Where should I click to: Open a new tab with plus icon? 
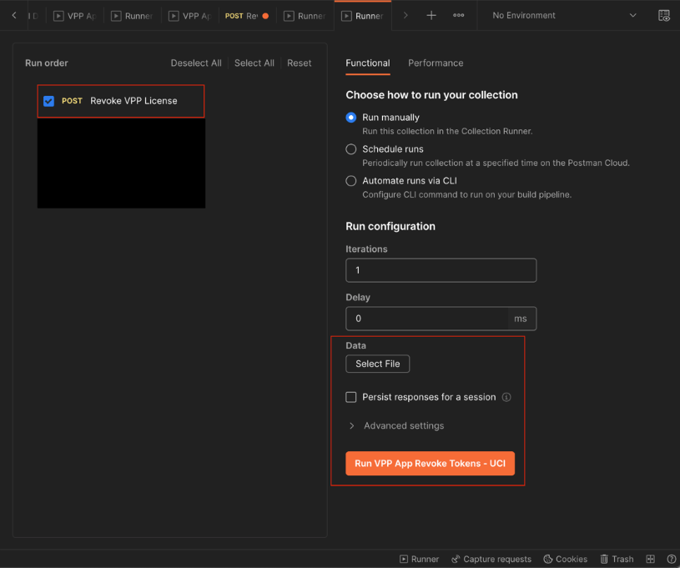[x=431, y=15]
